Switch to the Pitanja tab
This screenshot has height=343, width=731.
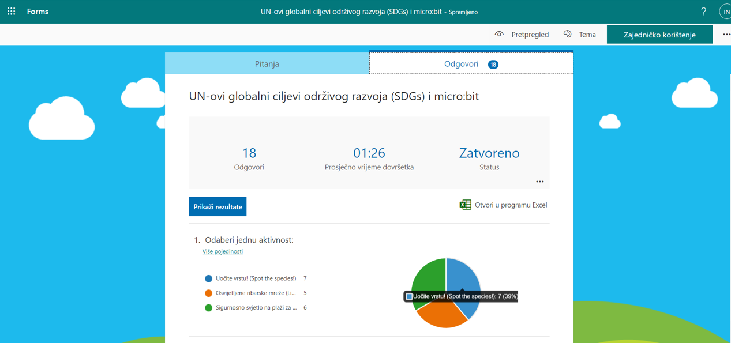(x=267, y=64)
